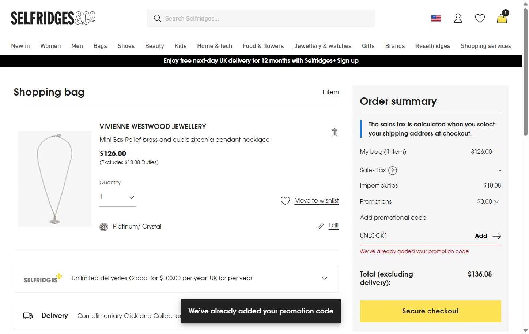Open the New in menu

[20, 46]
